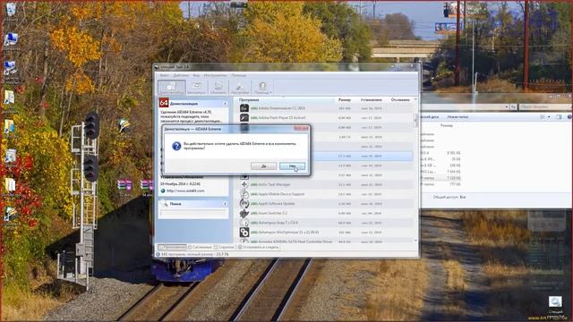Open the Помощь toolbar dropdown
The height and width of the screenshot is (322, 573).
point(262,88)
